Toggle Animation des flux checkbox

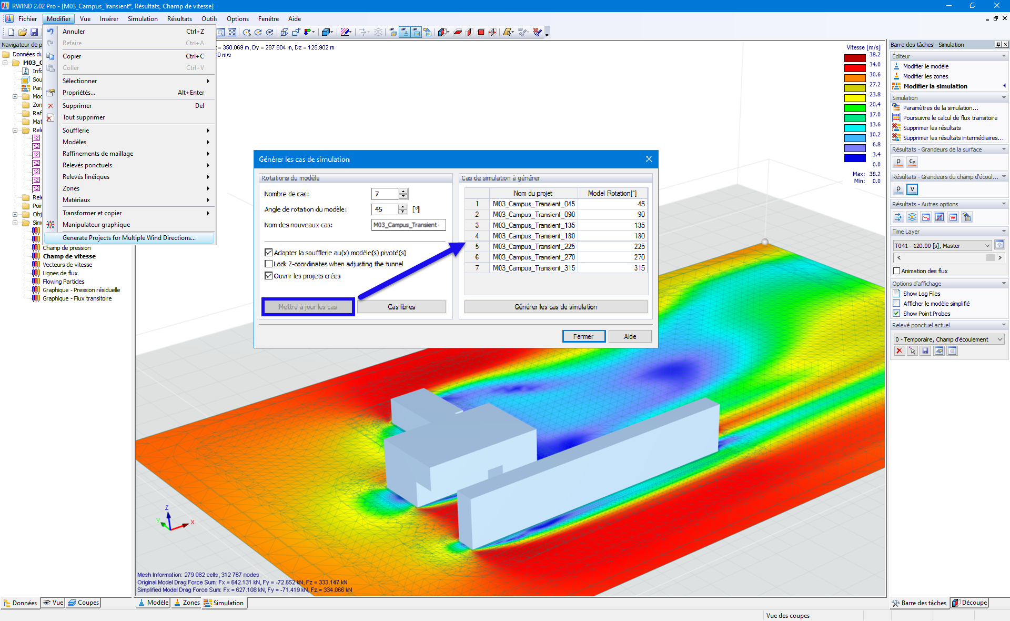[897, 271]
